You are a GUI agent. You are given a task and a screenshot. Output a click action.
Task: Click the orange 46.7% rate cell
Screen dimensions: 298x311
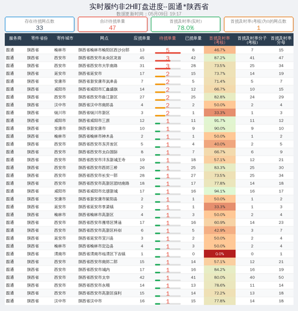tap(220, 50)
